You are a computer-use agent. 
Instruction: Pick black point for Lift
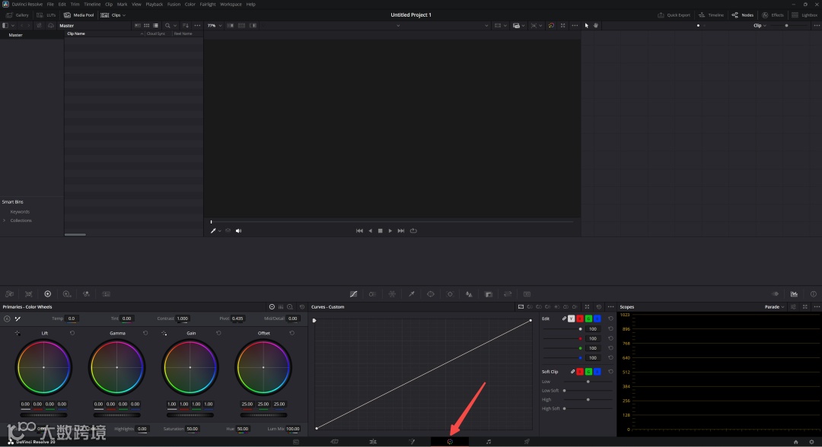pos(18,334)
